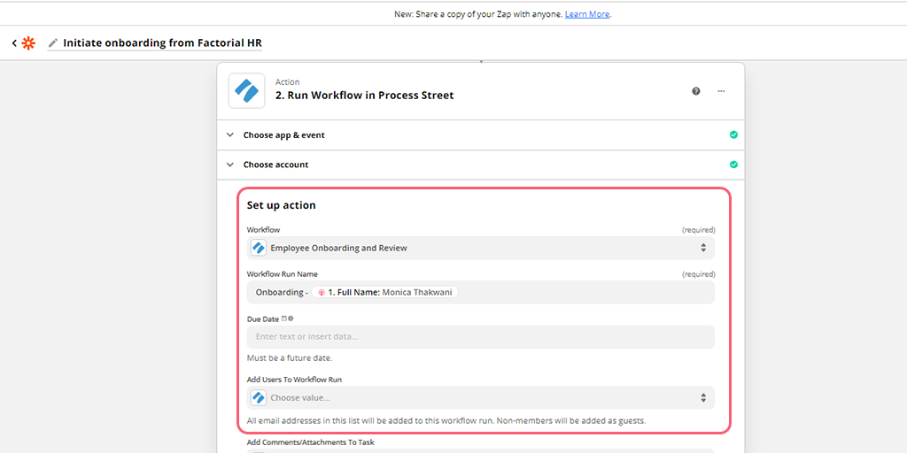Click the small icons next to Due Date label
Image resolution: width=907 pixels, height=453 pixels.
point(288,319)
